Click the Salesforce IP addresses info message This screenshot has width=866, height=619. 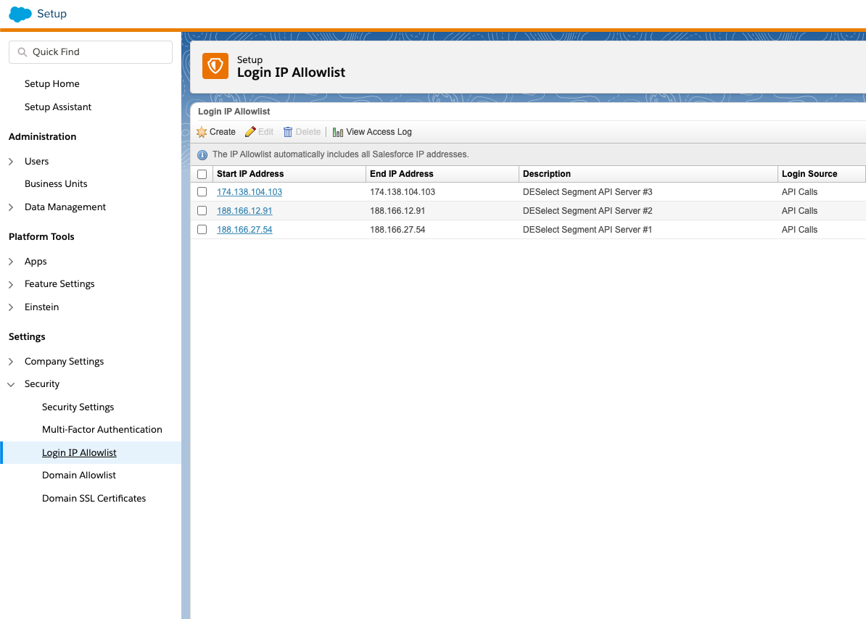[341, 154]
